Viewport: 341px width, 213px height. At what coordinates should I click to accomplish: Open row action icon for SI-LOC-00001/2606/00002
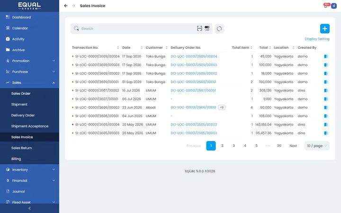point(326,107)
